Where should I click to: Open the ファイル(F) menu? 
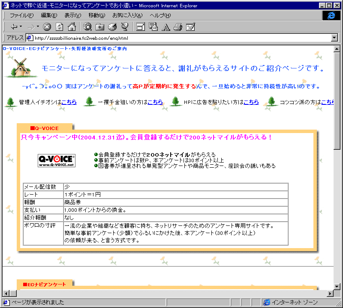click(22, 15)
